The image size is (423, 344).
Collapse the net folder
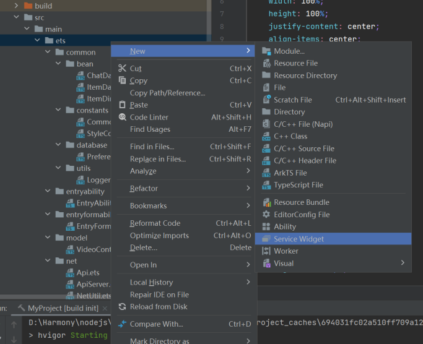coord(48,260)
